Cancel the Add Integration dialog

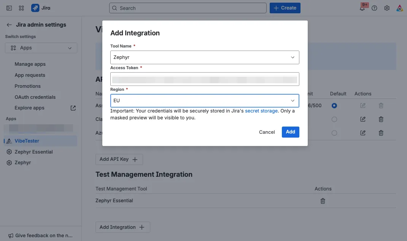click(x=267, y=132)
